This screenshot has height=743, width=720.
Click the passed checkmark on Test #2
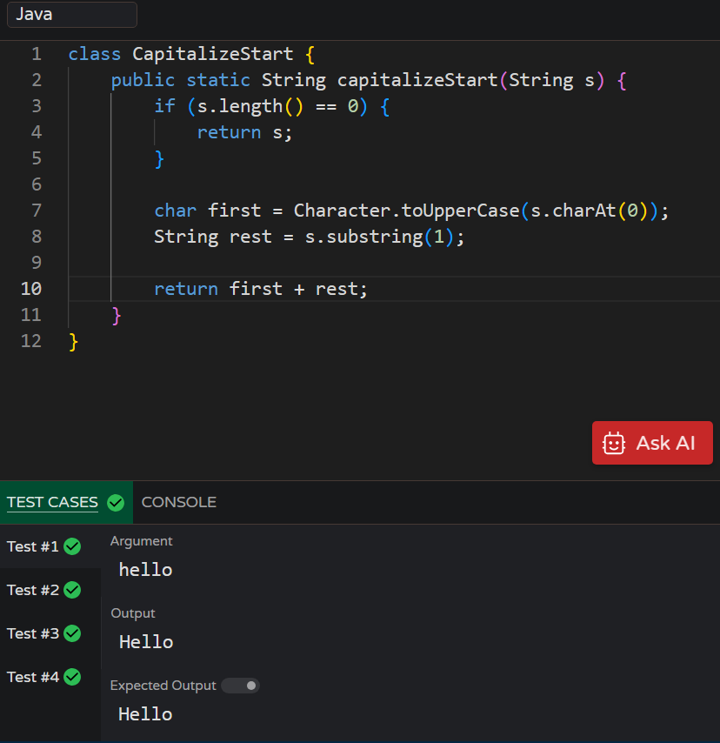point(72,590)
